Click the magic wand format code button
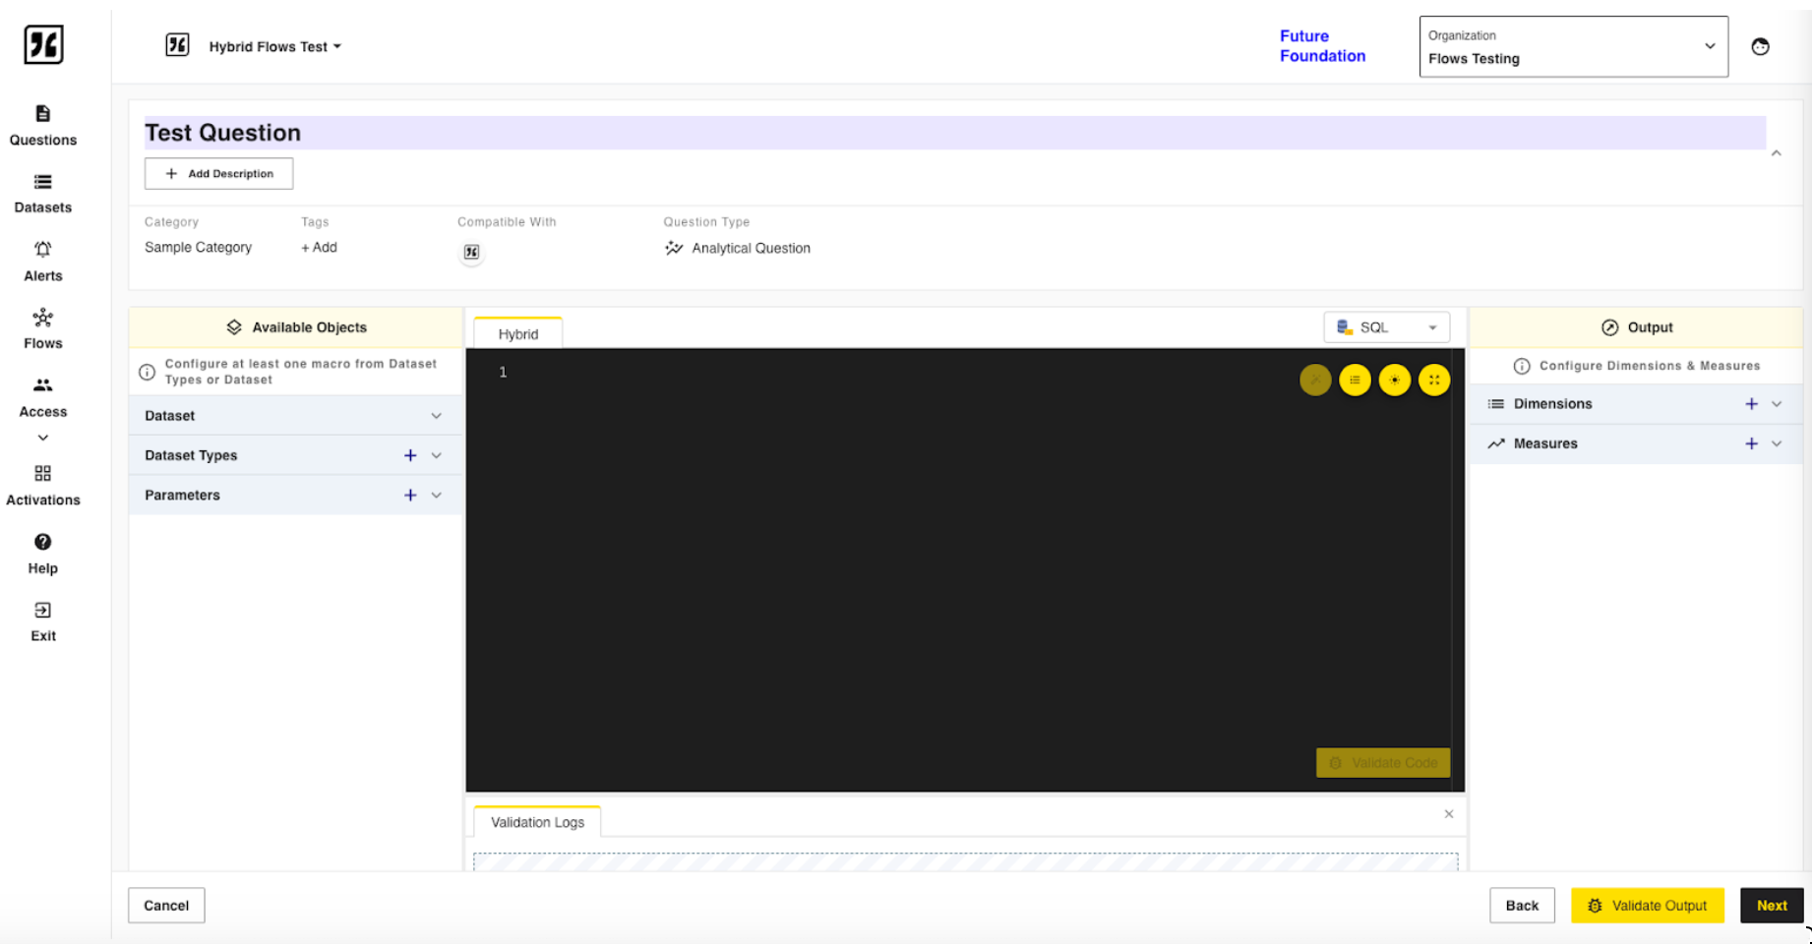Image resolution: width=1812 pixels, height=944 pixels. [1315, 380]
